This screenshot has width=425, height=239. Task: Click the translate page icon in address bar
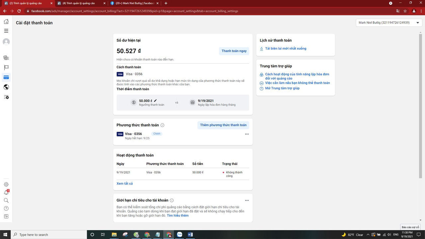(x=398, y=11)
